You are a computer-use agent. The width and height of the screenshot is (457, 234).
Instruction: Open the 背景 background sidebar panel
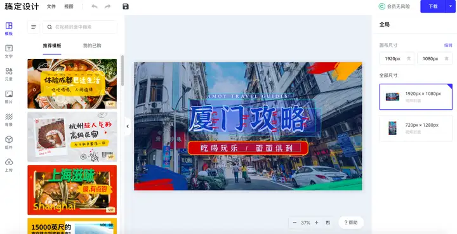pos(9,120)
